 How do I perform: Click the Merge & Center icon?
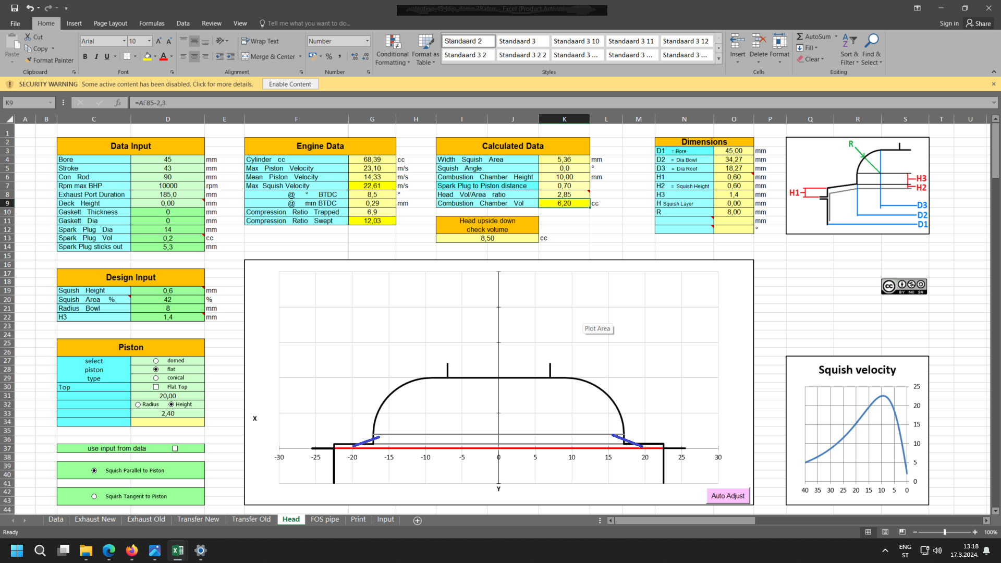tap(245, 57)
